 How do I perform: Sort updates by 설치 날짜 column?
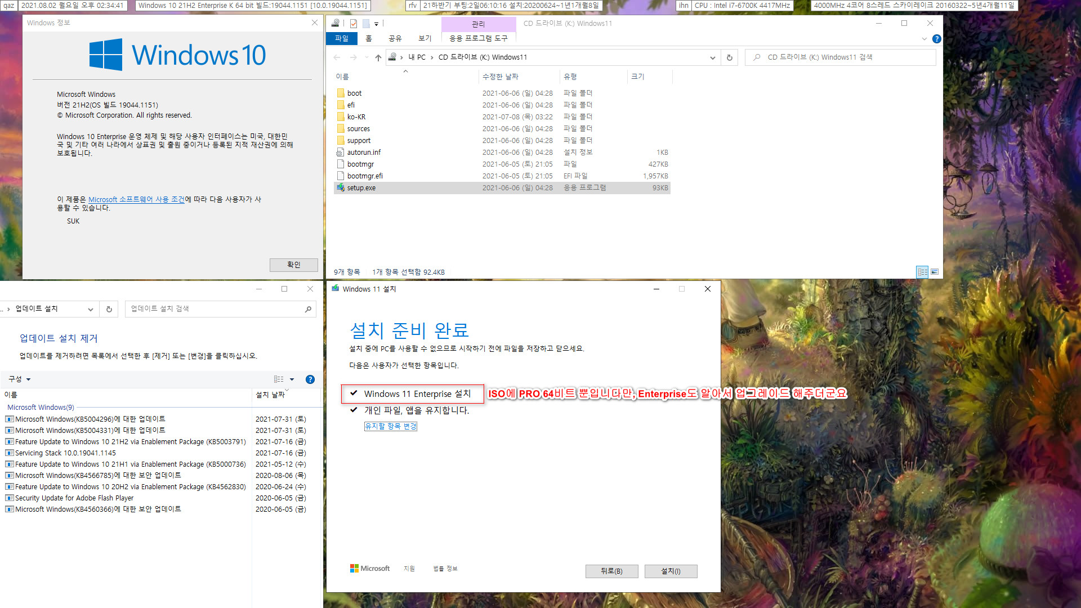pos(286,395)
